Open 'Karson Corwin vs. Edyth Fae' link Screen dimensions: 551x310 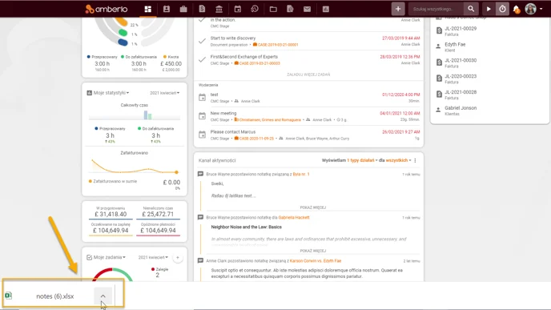(316, 261)
